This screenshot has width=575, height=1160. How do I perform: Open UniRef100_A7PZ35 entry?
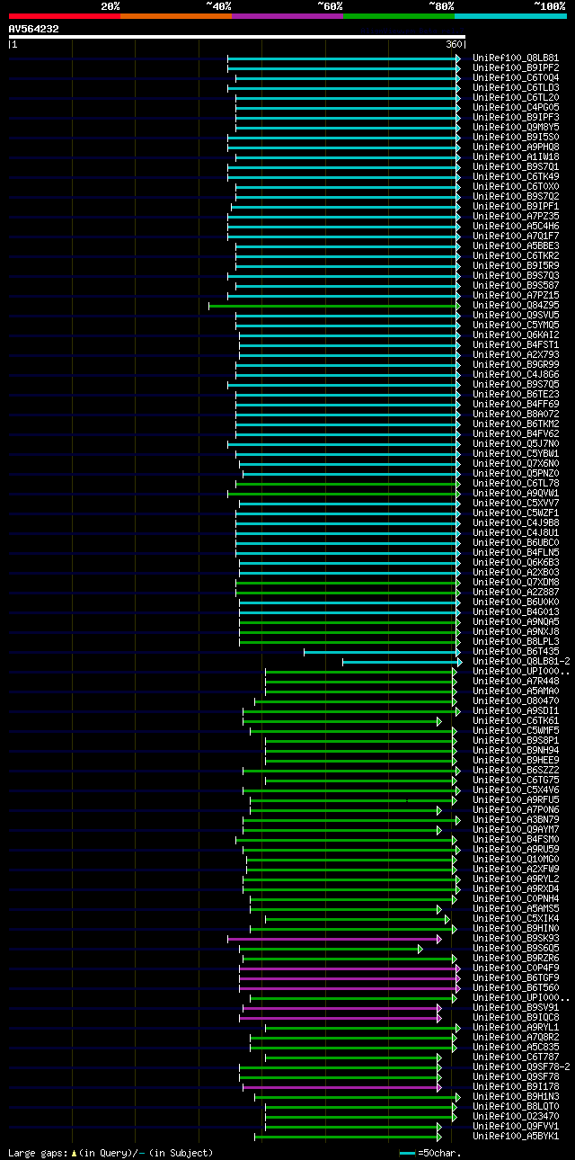pyautogui.click(x=516, y=217)
